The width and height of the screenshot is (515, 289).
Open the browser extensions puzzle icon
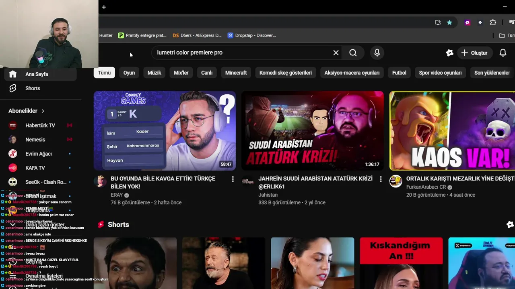(x=493, y=22)
